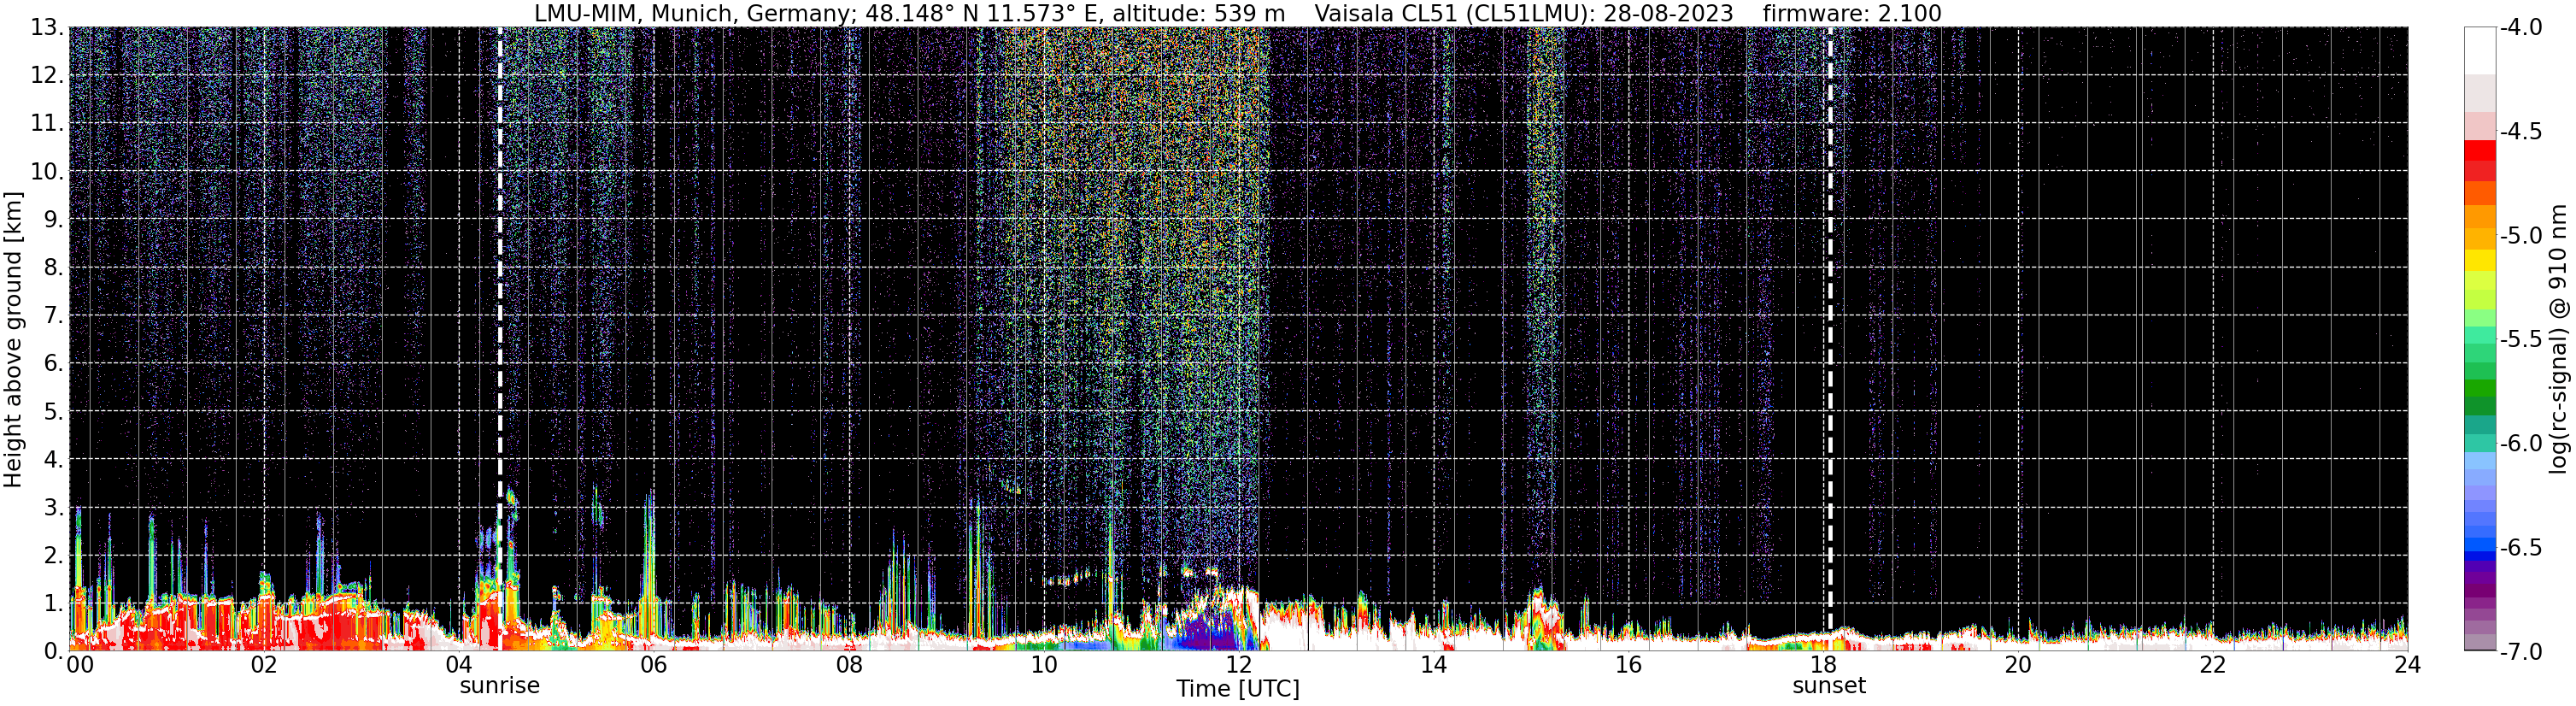This screenshot has height=706, width=2576.
Task: Click the 'sunrise' label below the axis
Action: pos(499,686)
